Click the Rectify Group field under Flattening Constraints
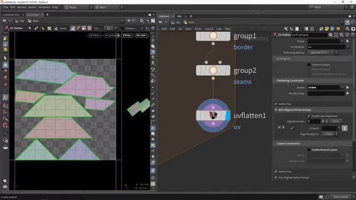The height and width of the screenshot is (200, 356). (326, 93)
